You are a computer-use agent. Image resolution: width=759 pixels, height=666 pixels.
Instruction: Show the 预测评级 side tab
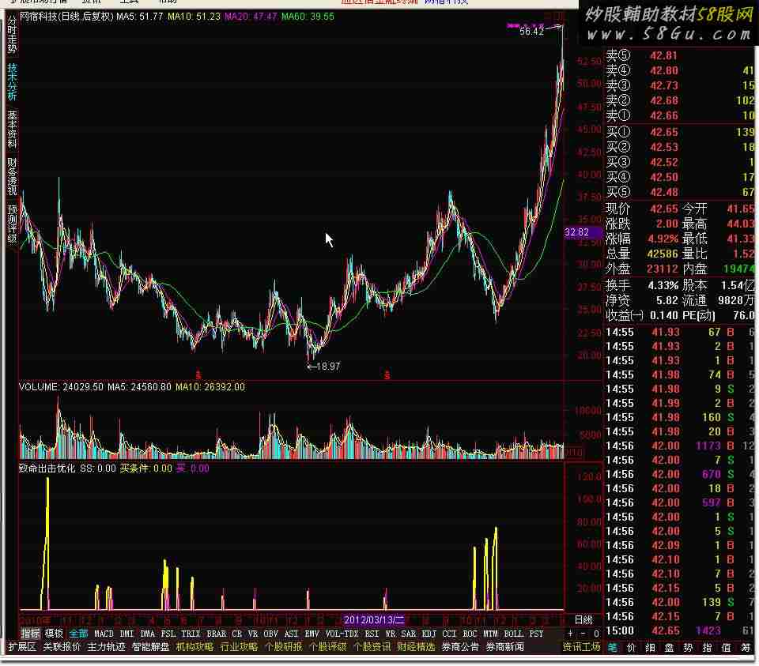[12, 224]
